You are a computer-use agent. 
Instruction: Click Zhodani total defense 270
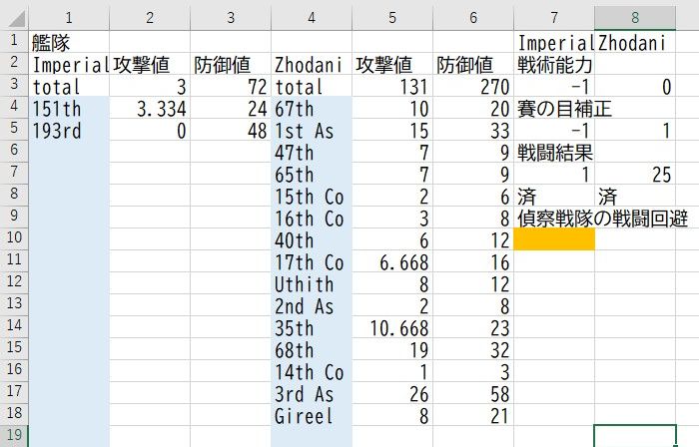[473, 87]
